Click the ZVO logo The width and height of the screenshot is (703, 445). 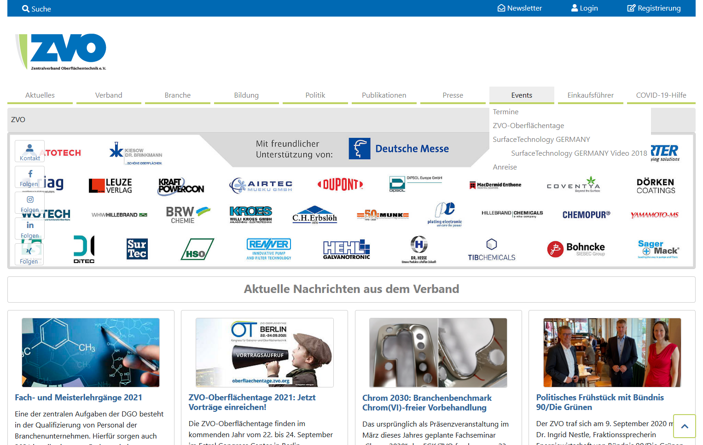(61, 52)
